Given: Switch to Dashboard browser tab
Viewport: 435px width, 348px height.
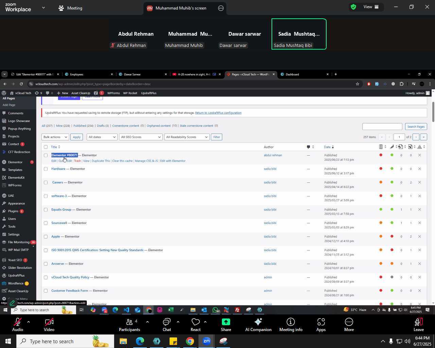Looking at the screenshot, I should pos(304,74).
